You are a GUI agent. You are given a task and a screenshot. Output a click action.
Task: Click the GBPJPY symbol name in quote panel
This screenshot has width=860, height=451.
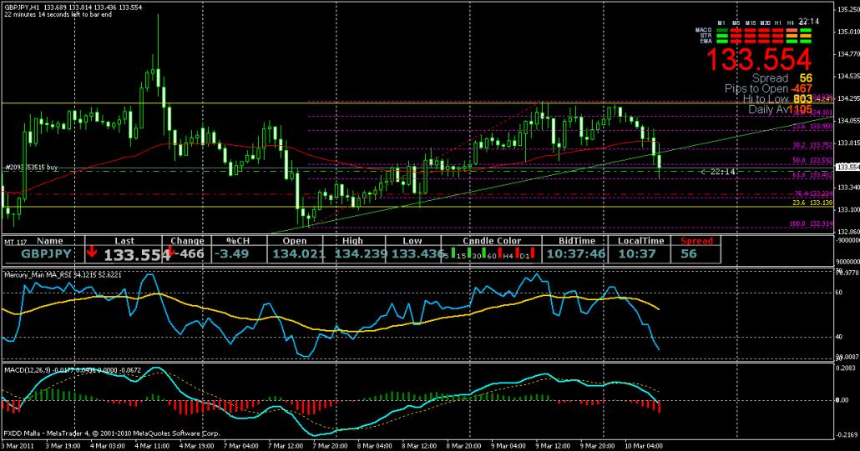point(44,254)
